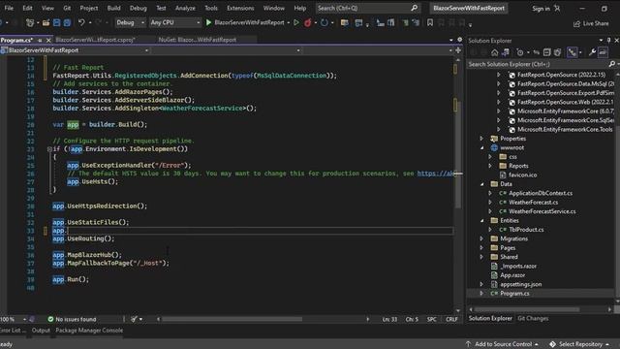Click editor window settings gear icon
This screenshot has width=620, height=349.
(459, 40)
